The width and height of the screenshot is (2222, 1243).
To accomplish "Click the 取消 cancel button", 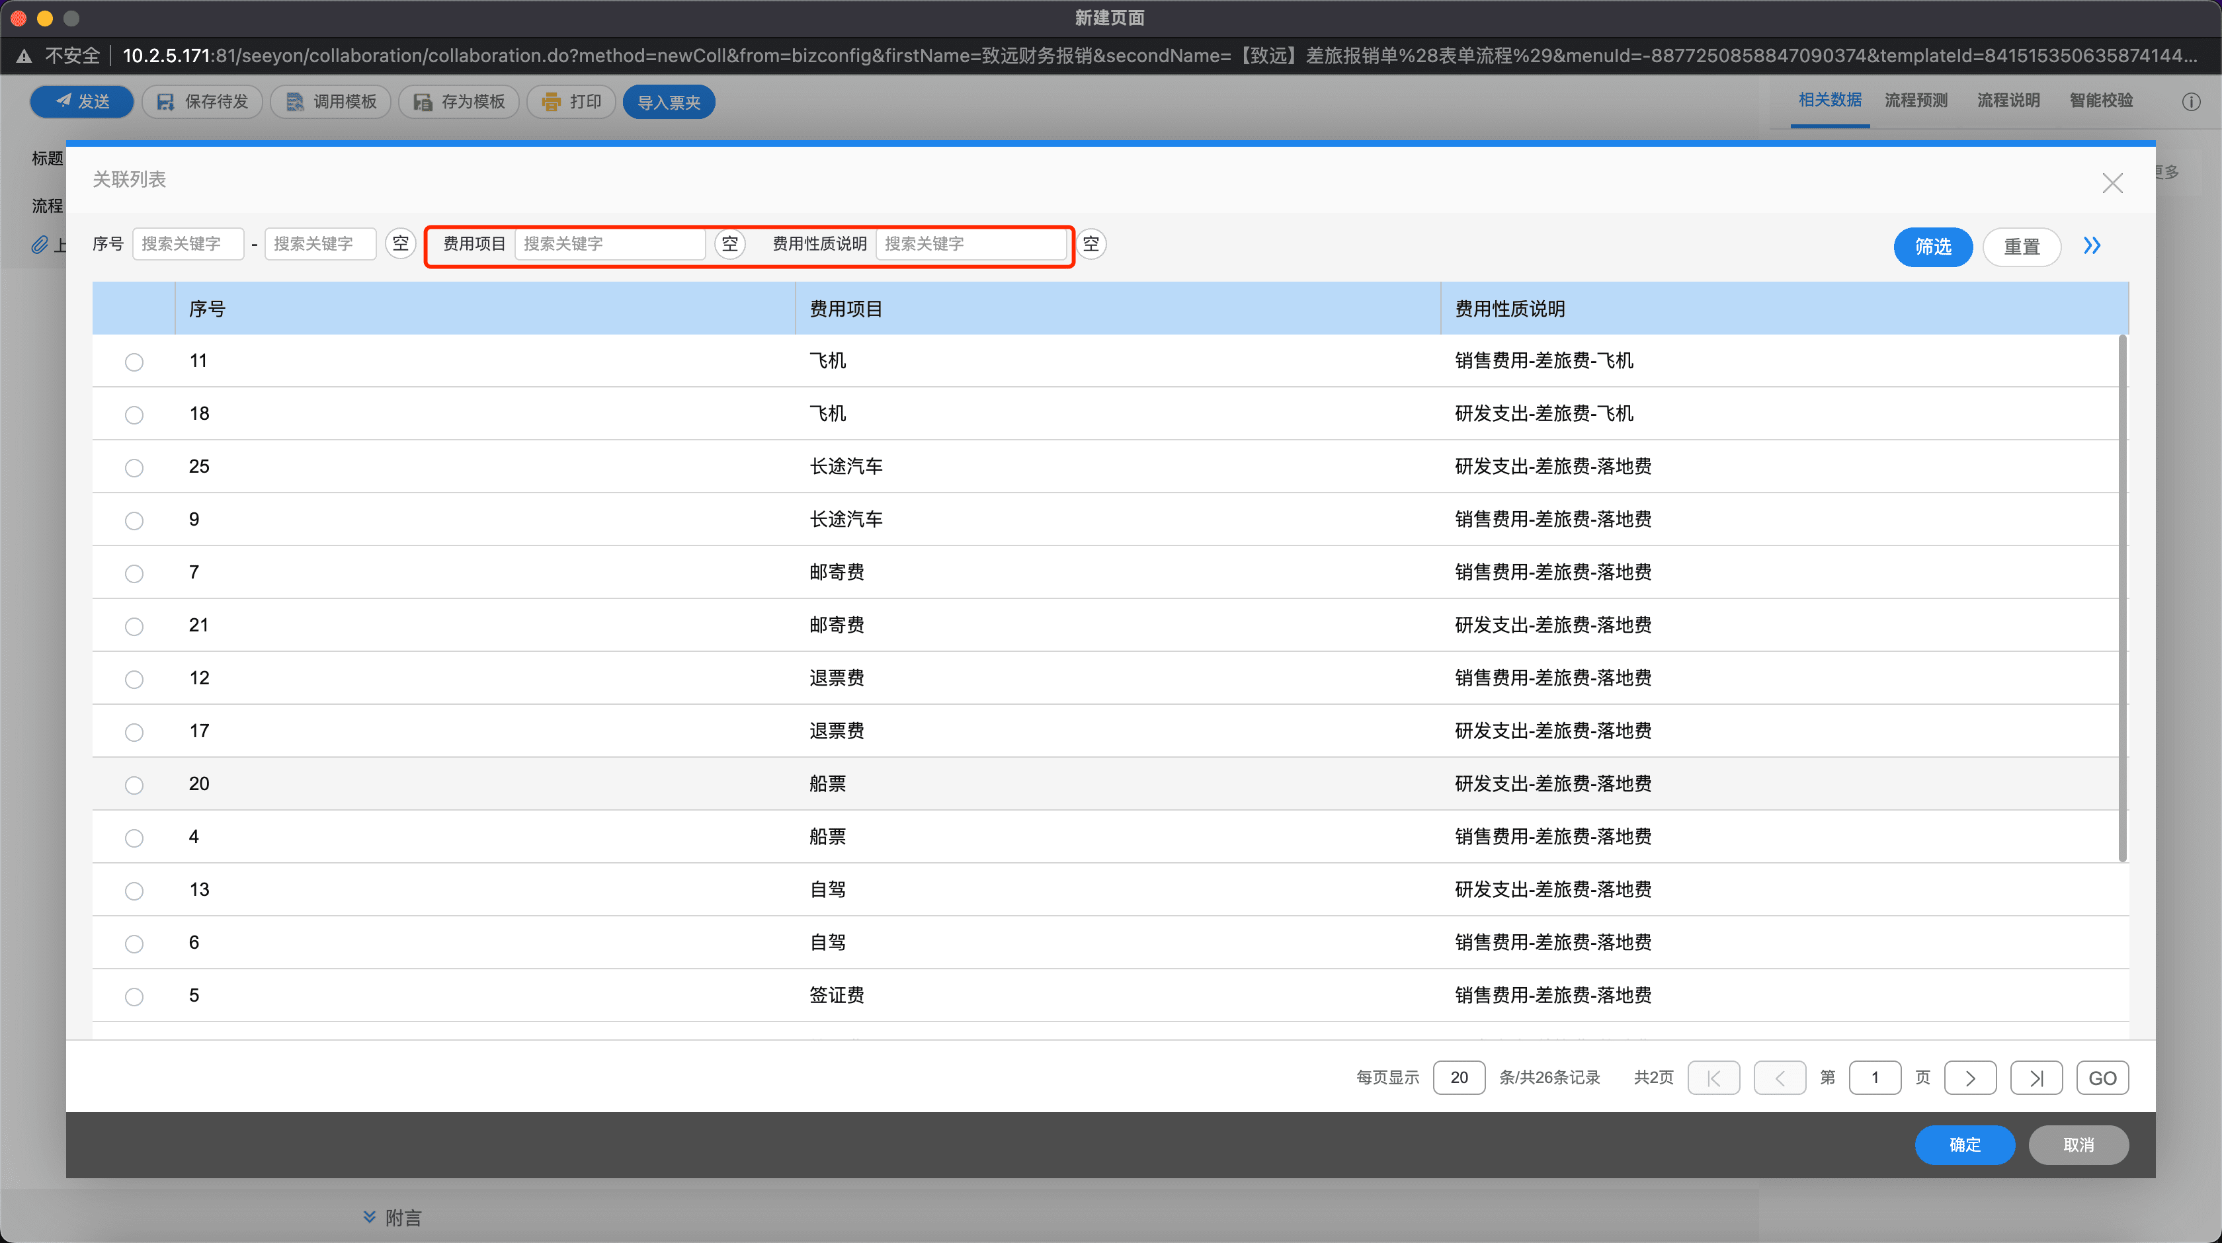I will pyautogui.click(x=2078, y=1144).
